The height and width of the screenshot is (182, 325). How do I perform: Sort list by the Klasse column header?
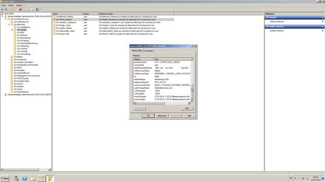click(90, 14)
